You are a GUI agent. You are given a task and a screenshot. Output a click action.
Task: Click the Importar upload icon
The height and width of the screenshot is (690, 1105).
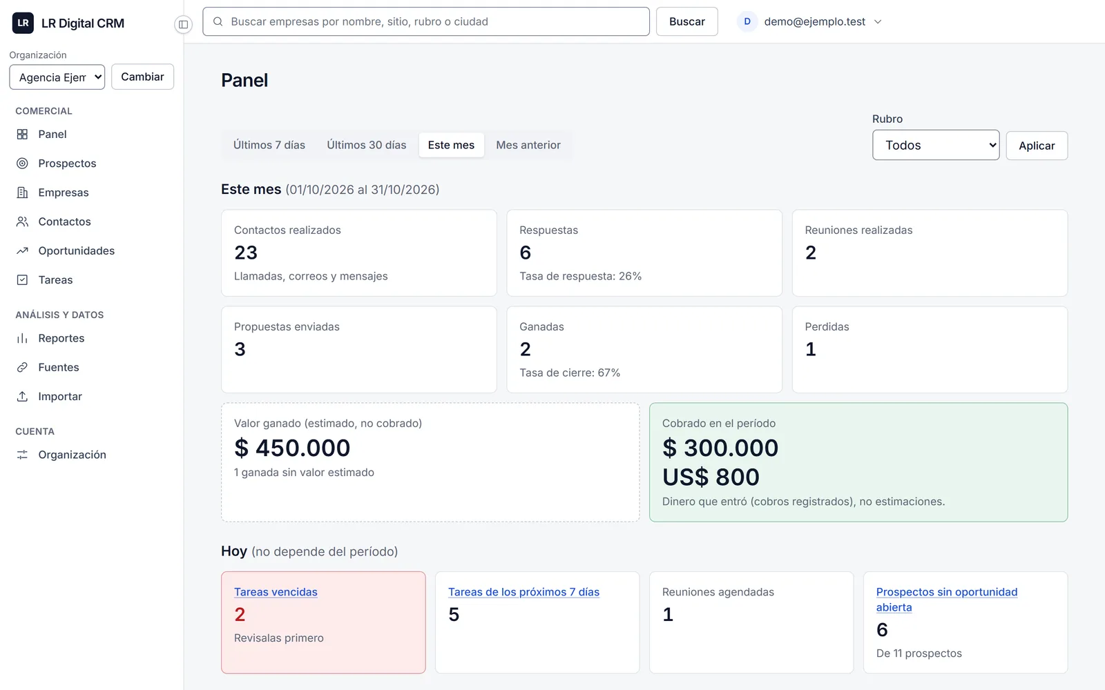click(x=22, y=396)
